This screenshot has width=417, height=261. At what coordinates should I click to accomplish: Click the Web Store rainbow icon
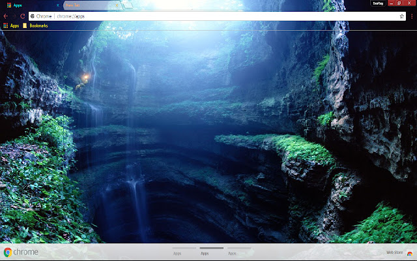(x=410, y=253)
